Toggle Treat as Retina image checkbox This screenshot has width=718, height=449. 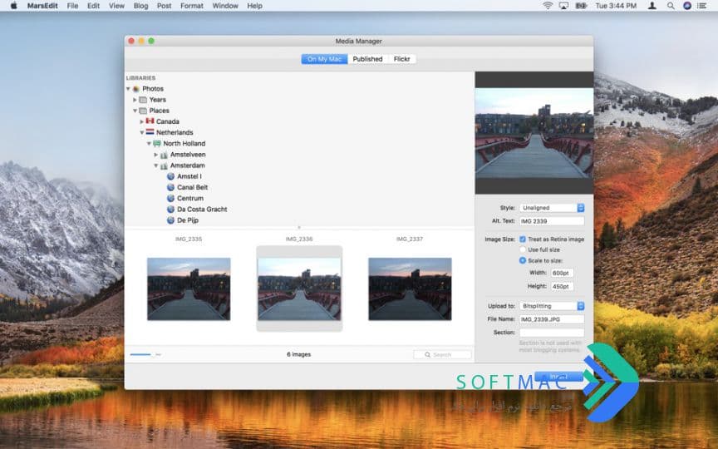pos(523,239)
